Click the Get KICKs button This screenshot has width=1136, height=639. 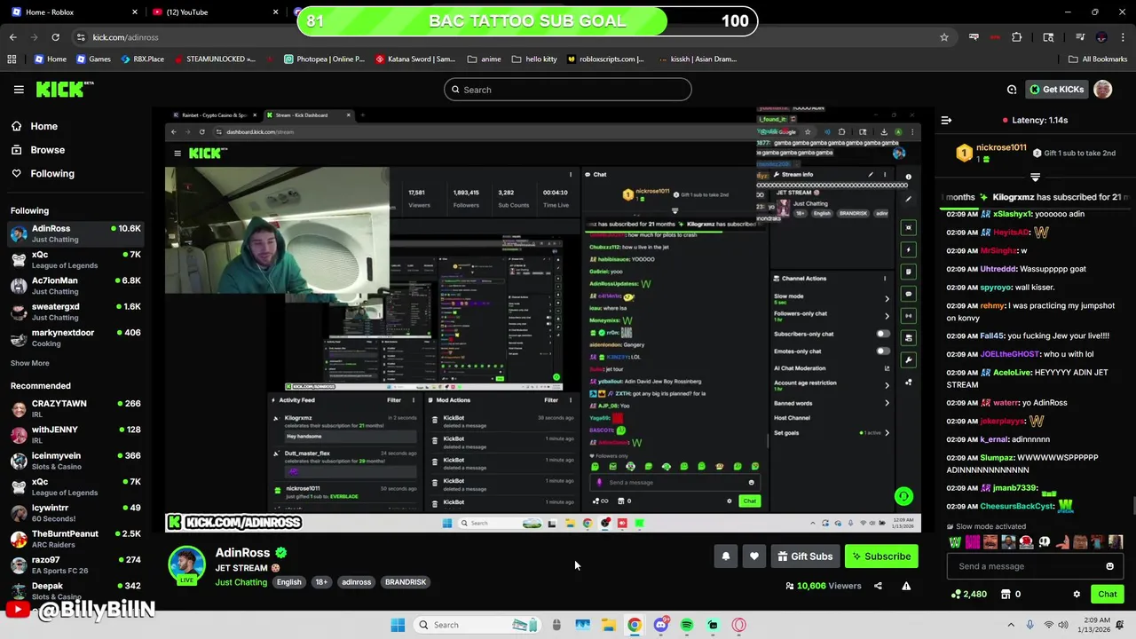(1056, 90)
